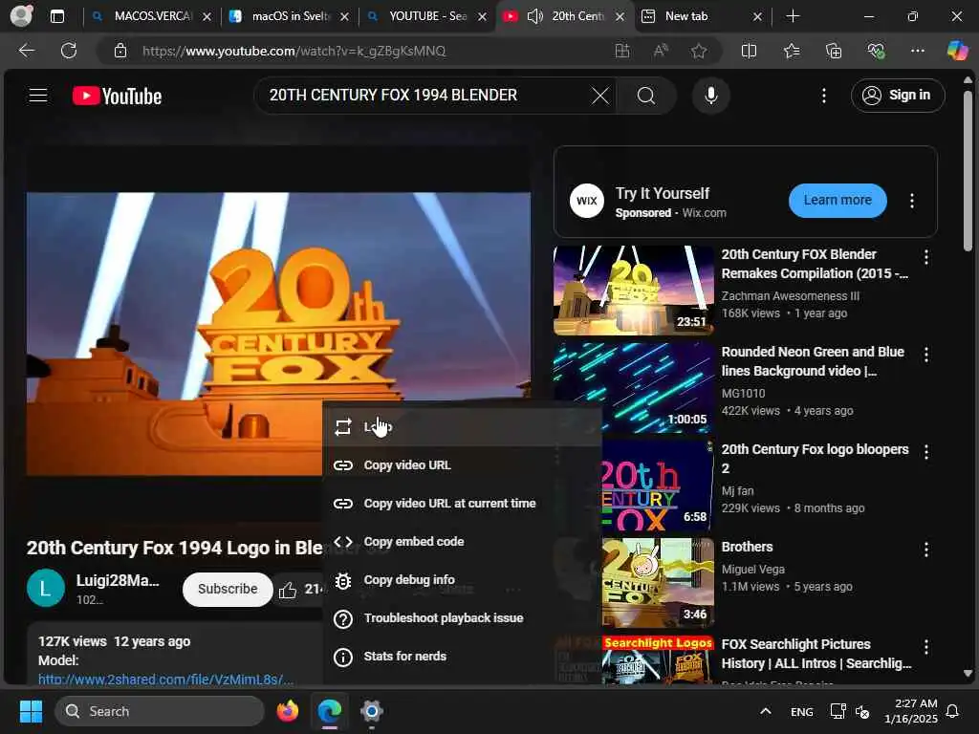Screen dimensions: 979x734
Task: Open the Wix logo avatar
Action: point(586,201)
